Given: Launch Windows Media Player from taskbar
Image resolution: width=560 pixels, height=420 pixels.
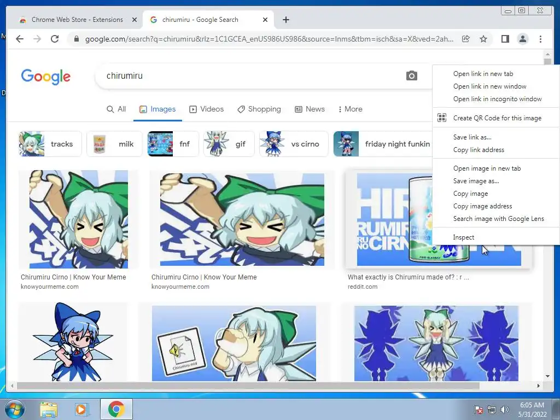Looking at the screenshot, I should pos(81,409).
